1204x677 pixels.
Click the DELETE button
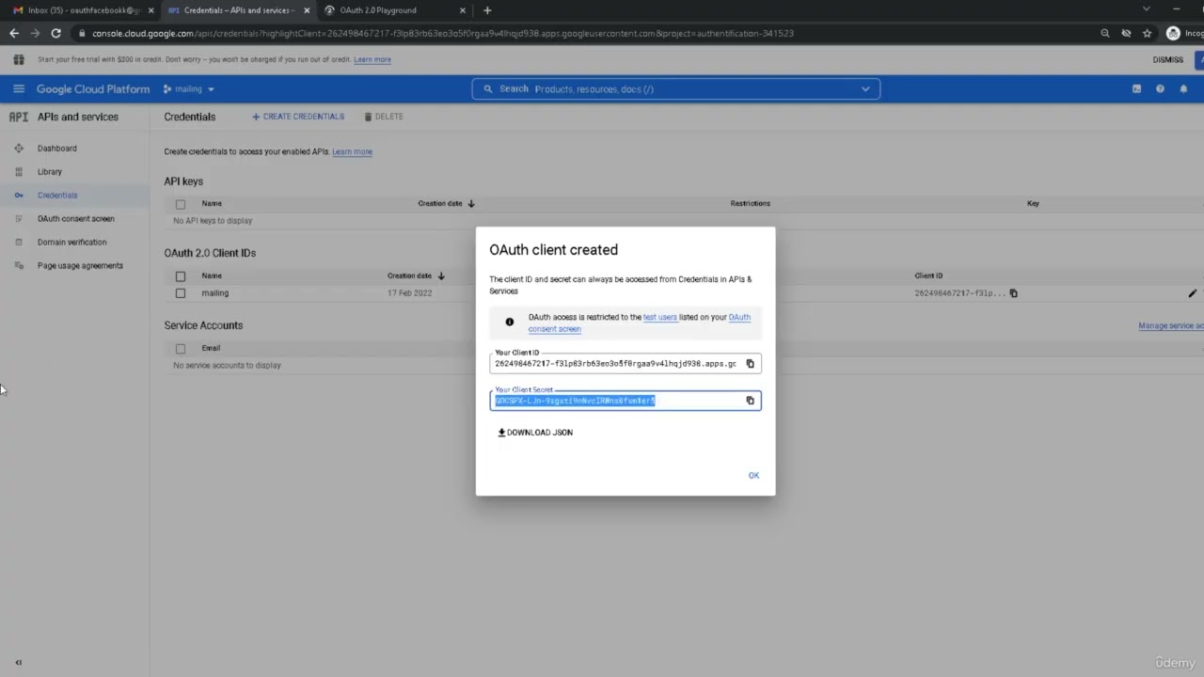click(x=384, y=117)
